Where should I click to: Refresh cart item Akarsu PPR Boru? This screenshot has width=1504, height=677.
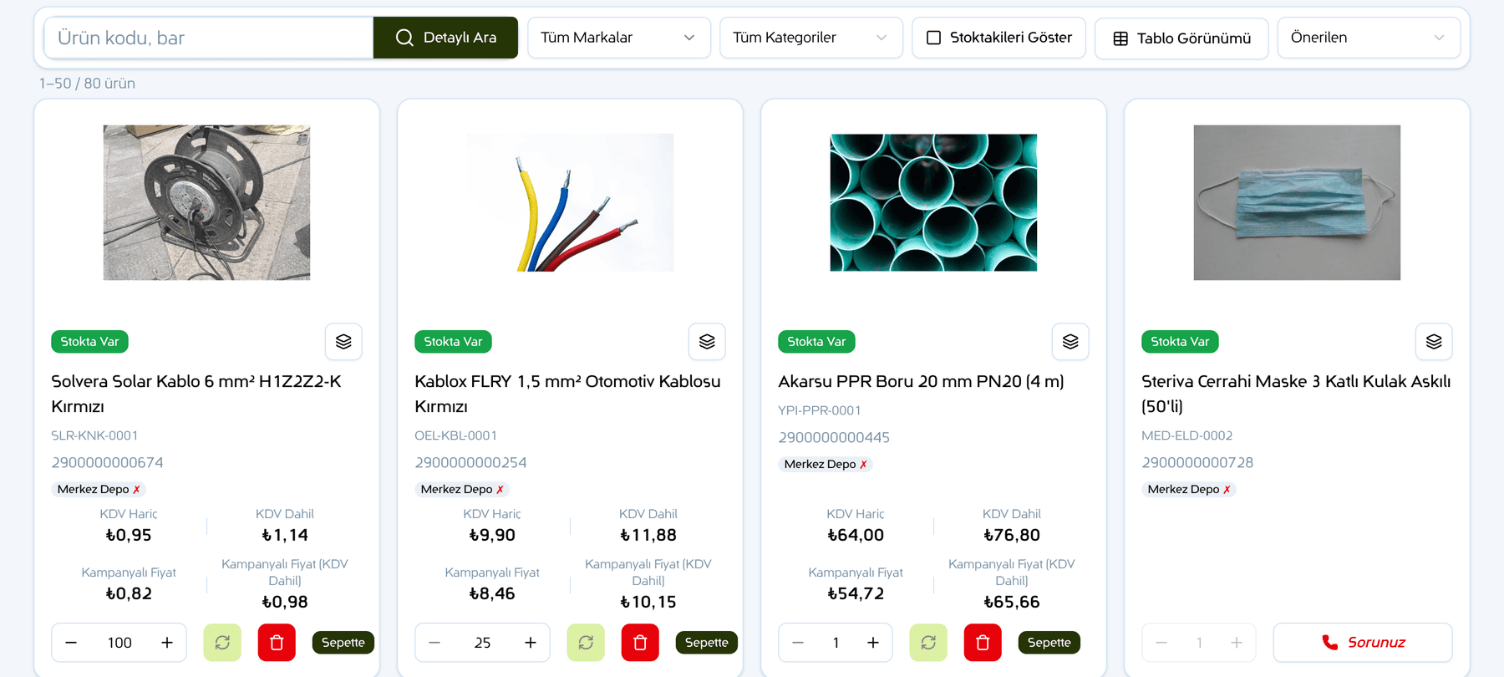pos(928,643)
